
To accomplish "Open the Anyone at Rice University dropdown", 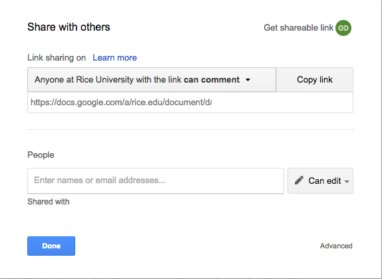I will [x=152, y=80].
